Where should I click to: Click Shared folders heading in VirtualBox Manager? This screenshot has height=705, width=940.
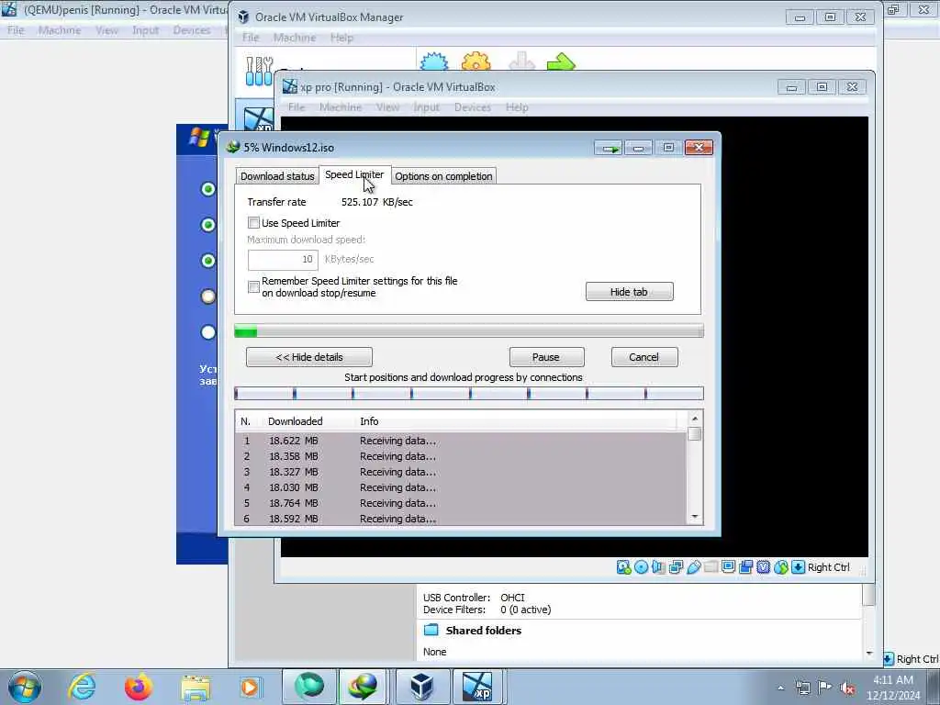[483, 631]
